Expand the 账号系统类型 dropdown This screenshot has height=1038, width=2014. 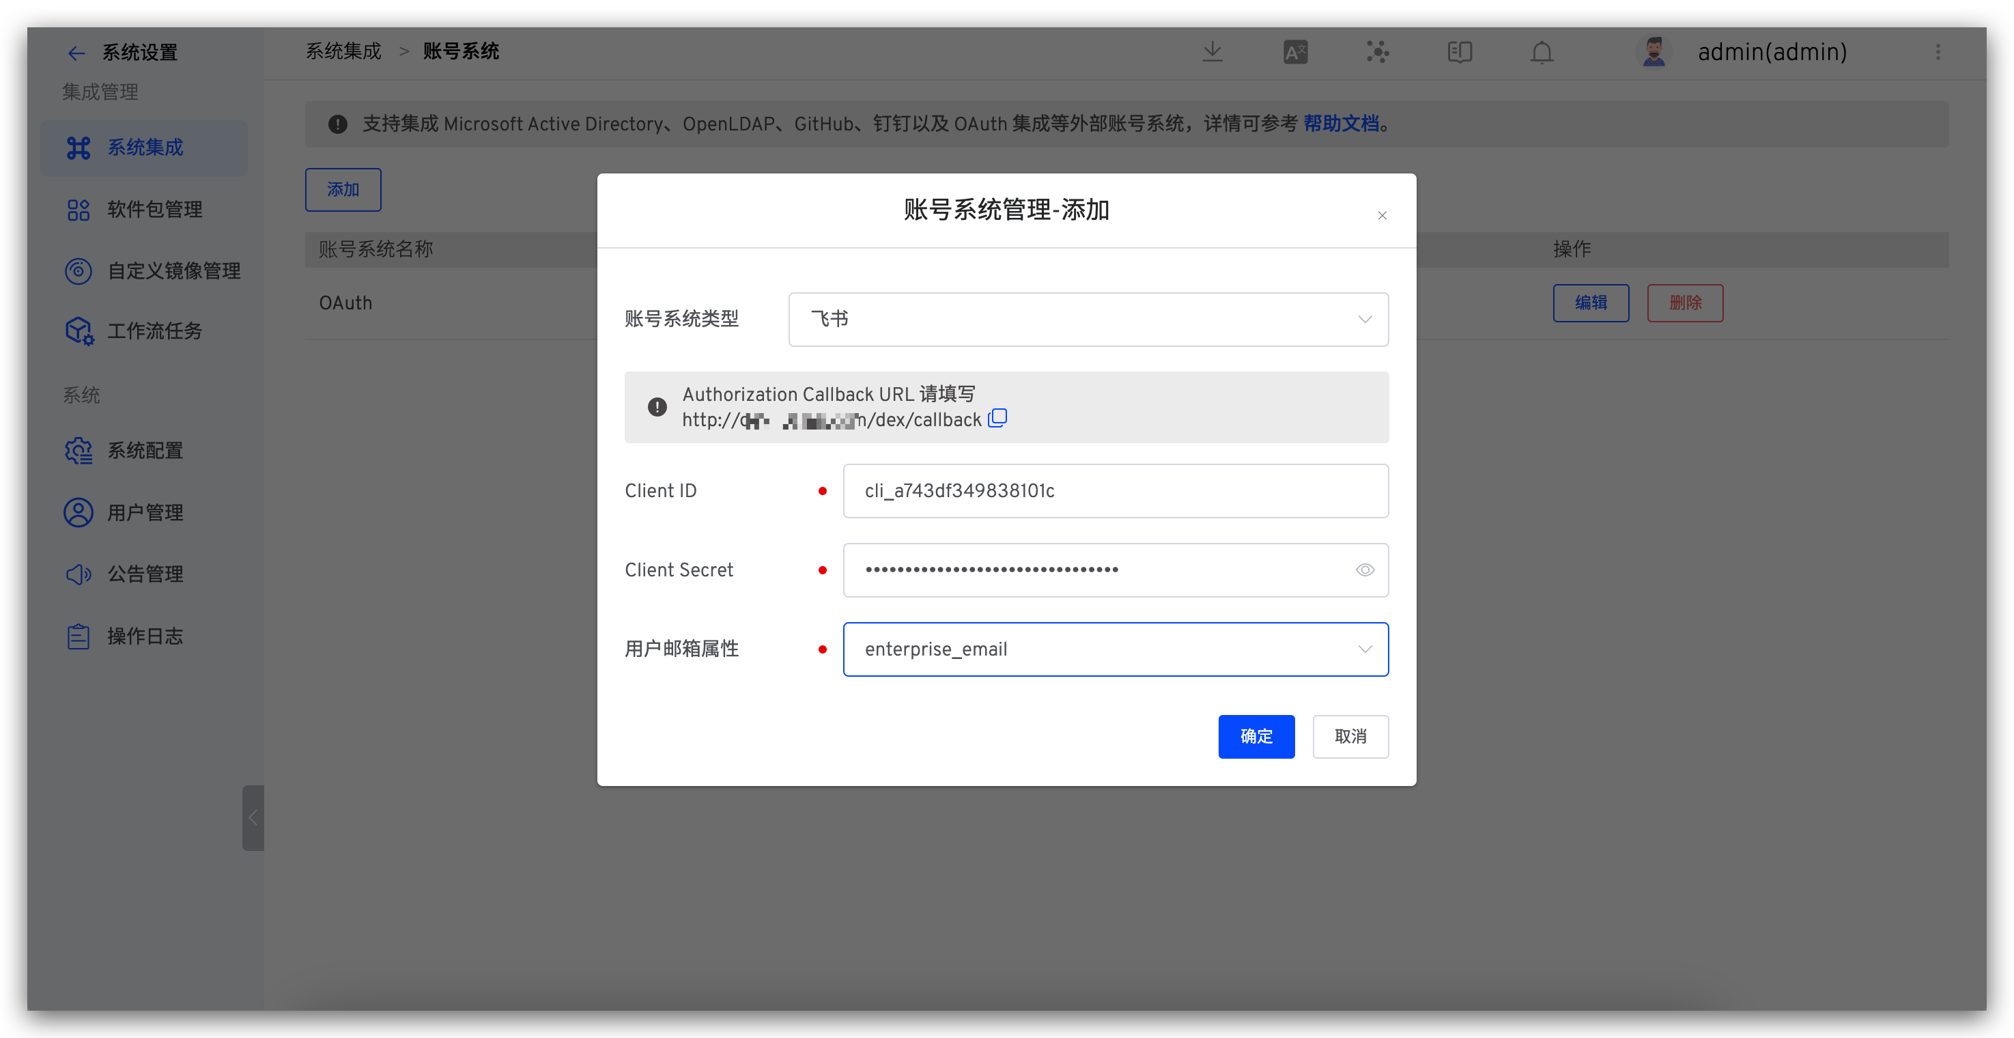(x=1088, y=319)
